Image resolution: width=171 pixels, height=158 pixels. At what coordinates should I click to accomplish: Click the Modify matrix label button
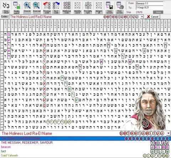(17, 12)
